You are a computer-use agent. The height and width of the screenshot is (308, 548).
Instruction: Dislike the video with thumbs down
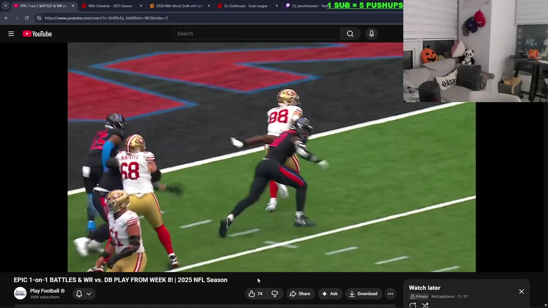275,294
